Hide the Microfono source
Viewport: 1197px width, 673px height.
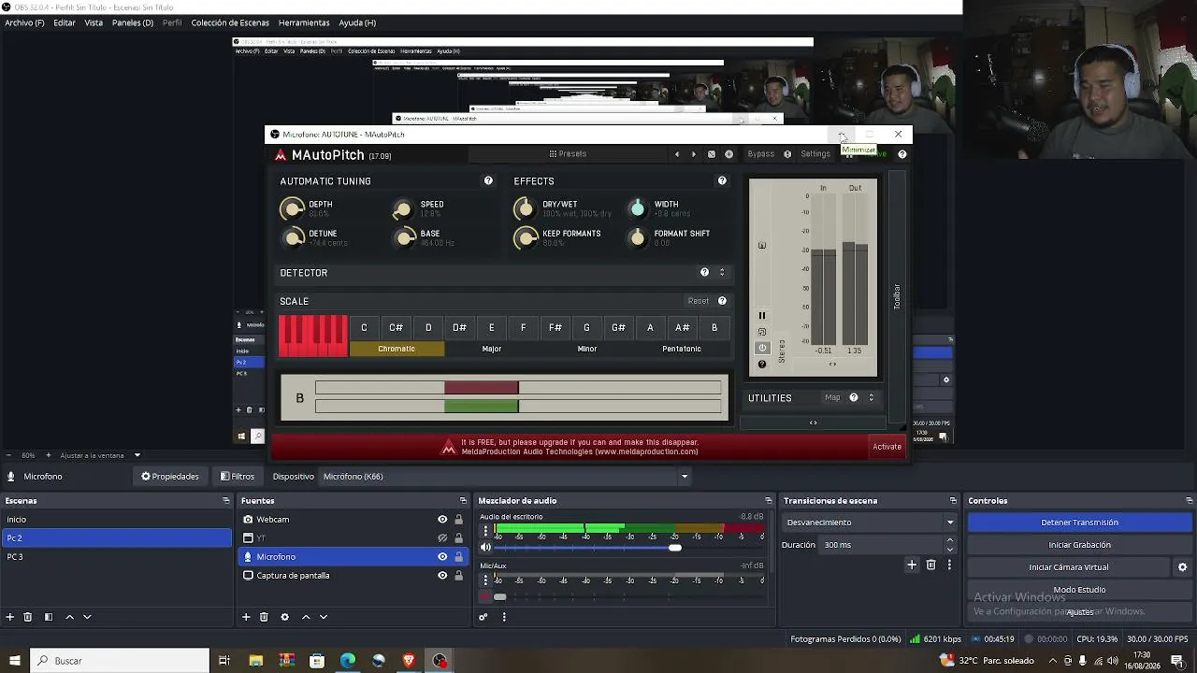point(442,557)
